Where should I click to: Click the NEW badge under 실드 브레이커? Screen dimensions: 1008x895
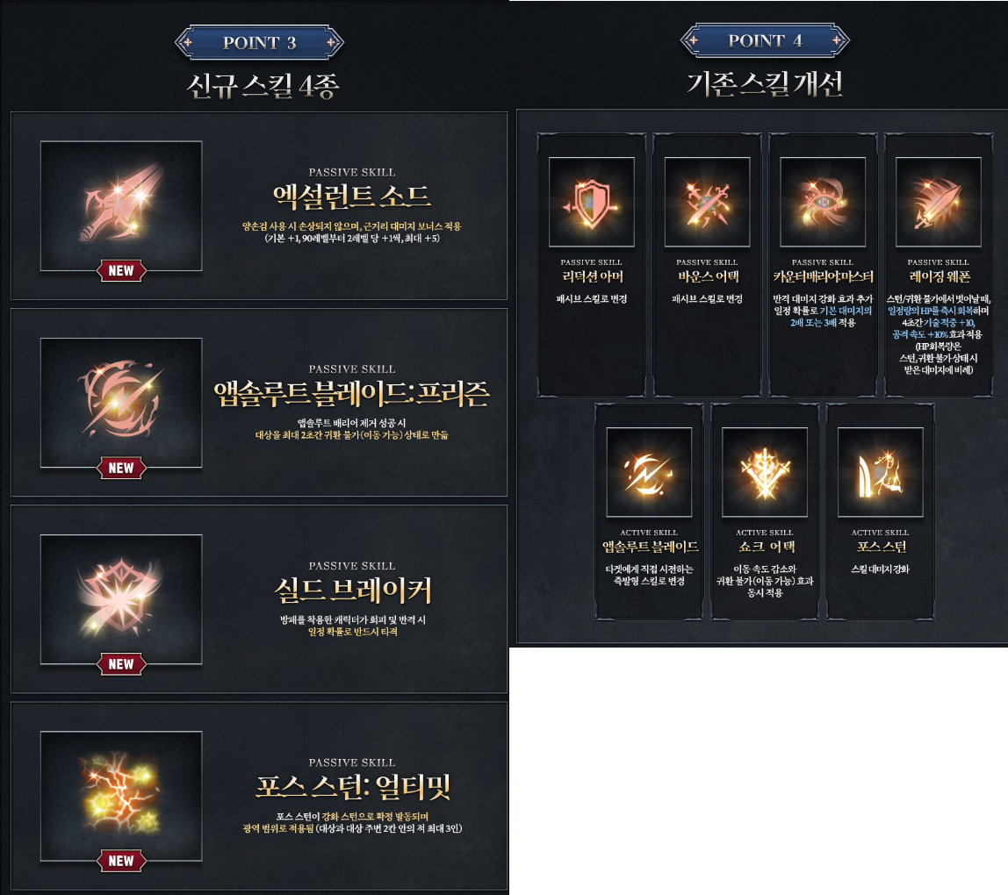point(121,664)
